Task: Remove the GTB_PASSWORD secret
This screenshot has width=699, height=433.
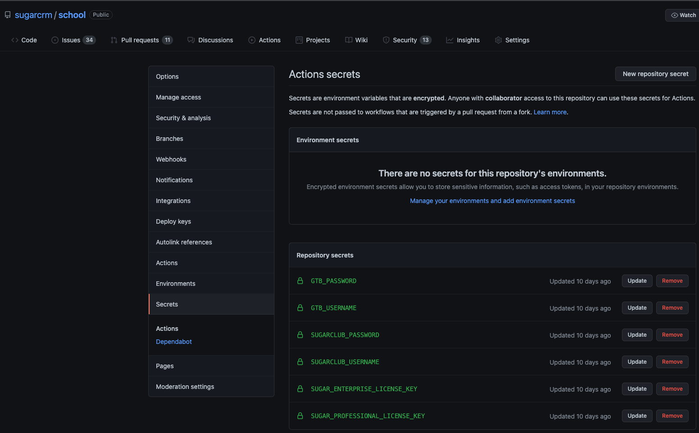Action: 672,281
